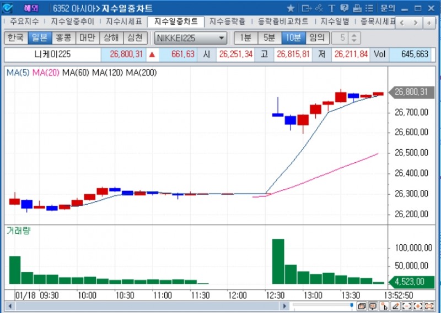Click the 문의 inquiry button

[x=388, y=8]
